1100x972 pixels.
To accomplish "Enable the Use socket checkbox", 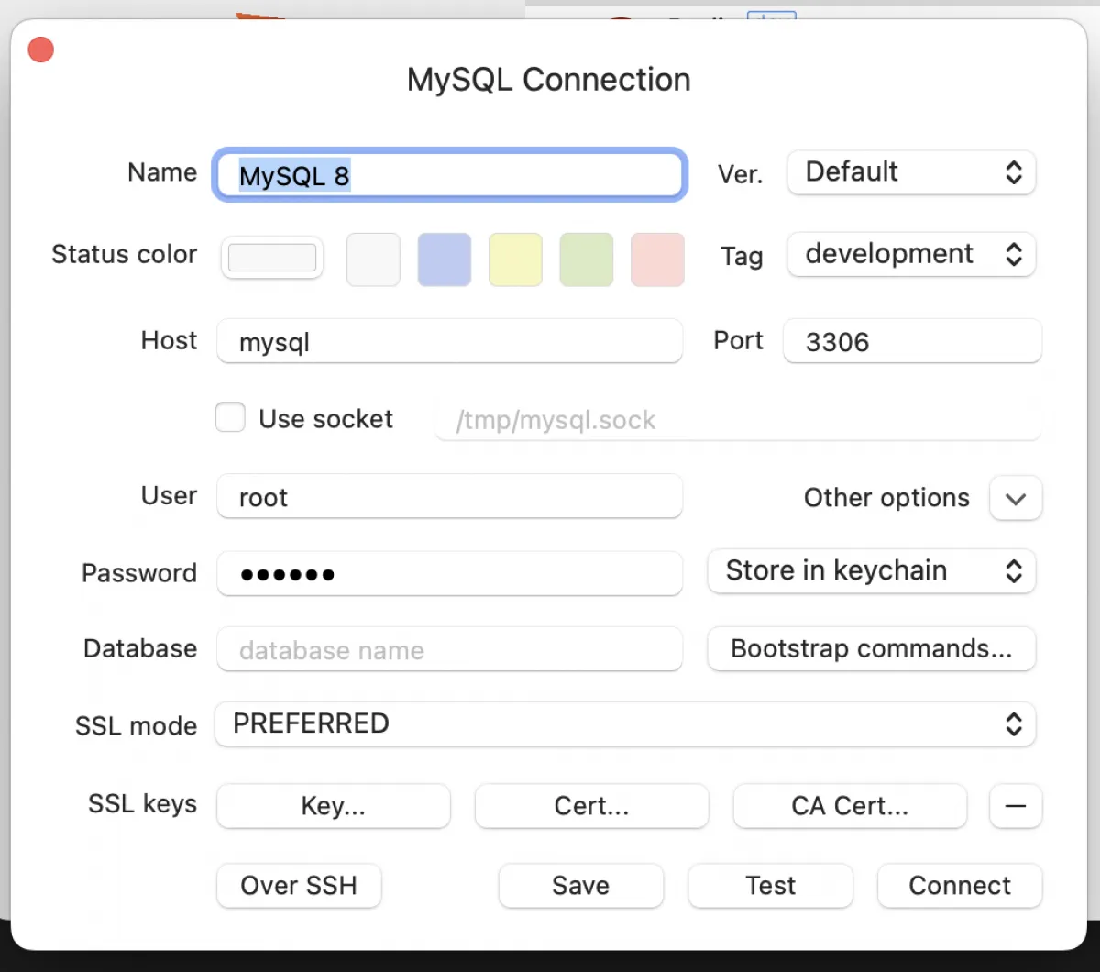I will [x=230, y=418].
